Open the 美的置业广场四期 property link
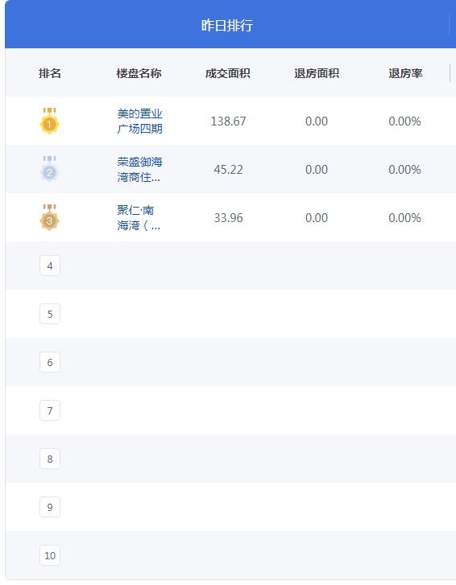The image size is (456, 585). coord(139,121)
